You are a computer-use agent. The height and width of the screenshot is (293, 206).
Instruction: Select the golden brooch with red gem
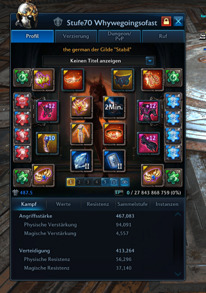[x=82, y=107]
